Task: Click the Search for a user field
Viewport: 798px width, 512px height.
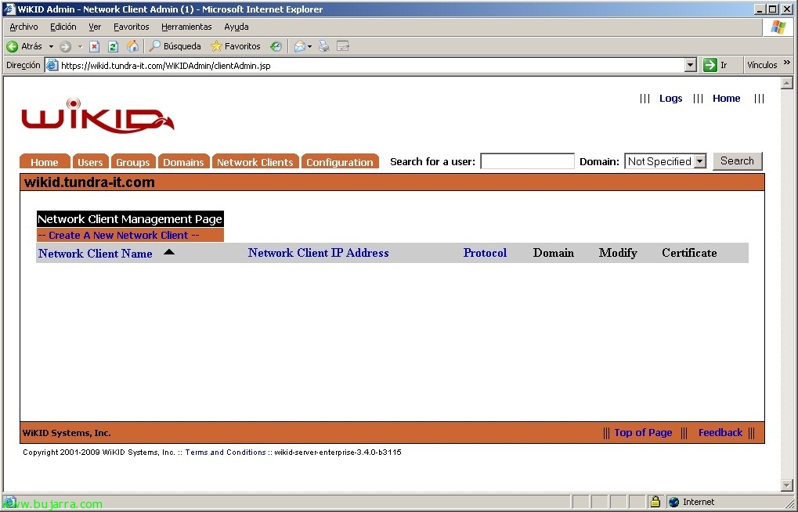Action: point(527,161)
